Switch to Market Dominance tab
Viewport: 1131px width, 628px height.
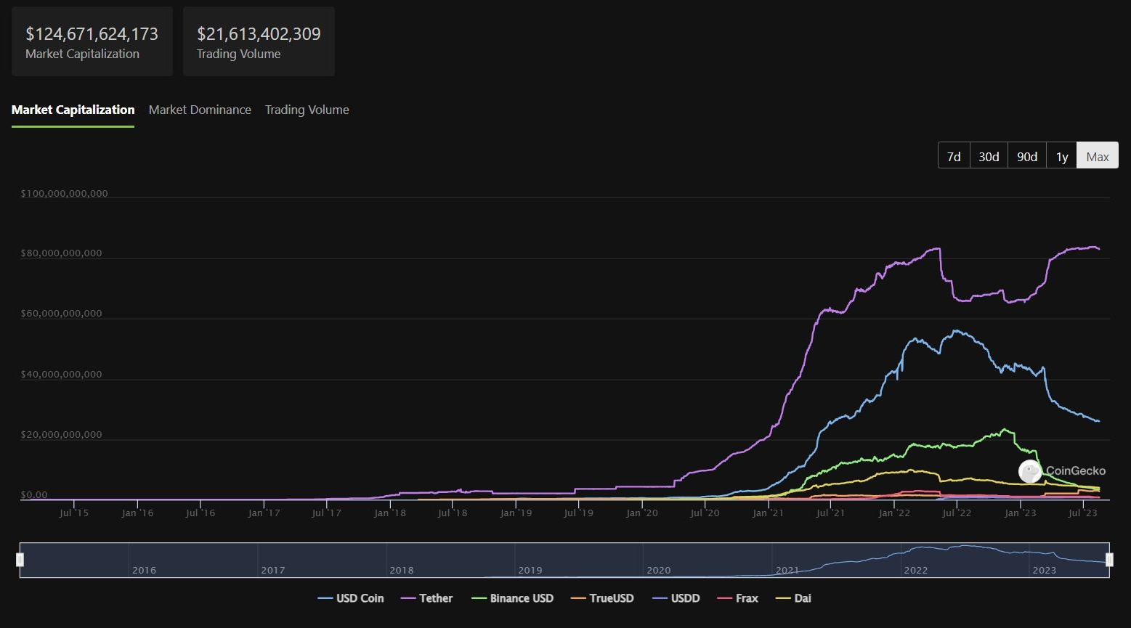pyautogui.click(x=200, y=110)
